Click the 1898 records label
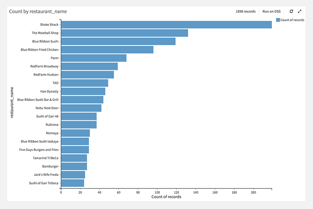 [x=246, y=12]
